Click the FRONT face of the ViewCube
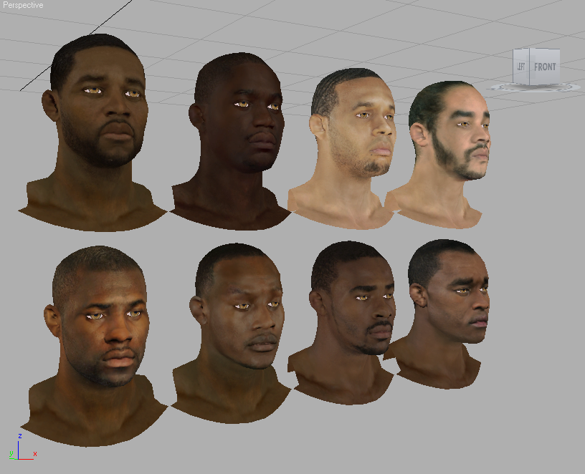The width and height of the screenshot is (585, 474). click(x=545, y=67)
